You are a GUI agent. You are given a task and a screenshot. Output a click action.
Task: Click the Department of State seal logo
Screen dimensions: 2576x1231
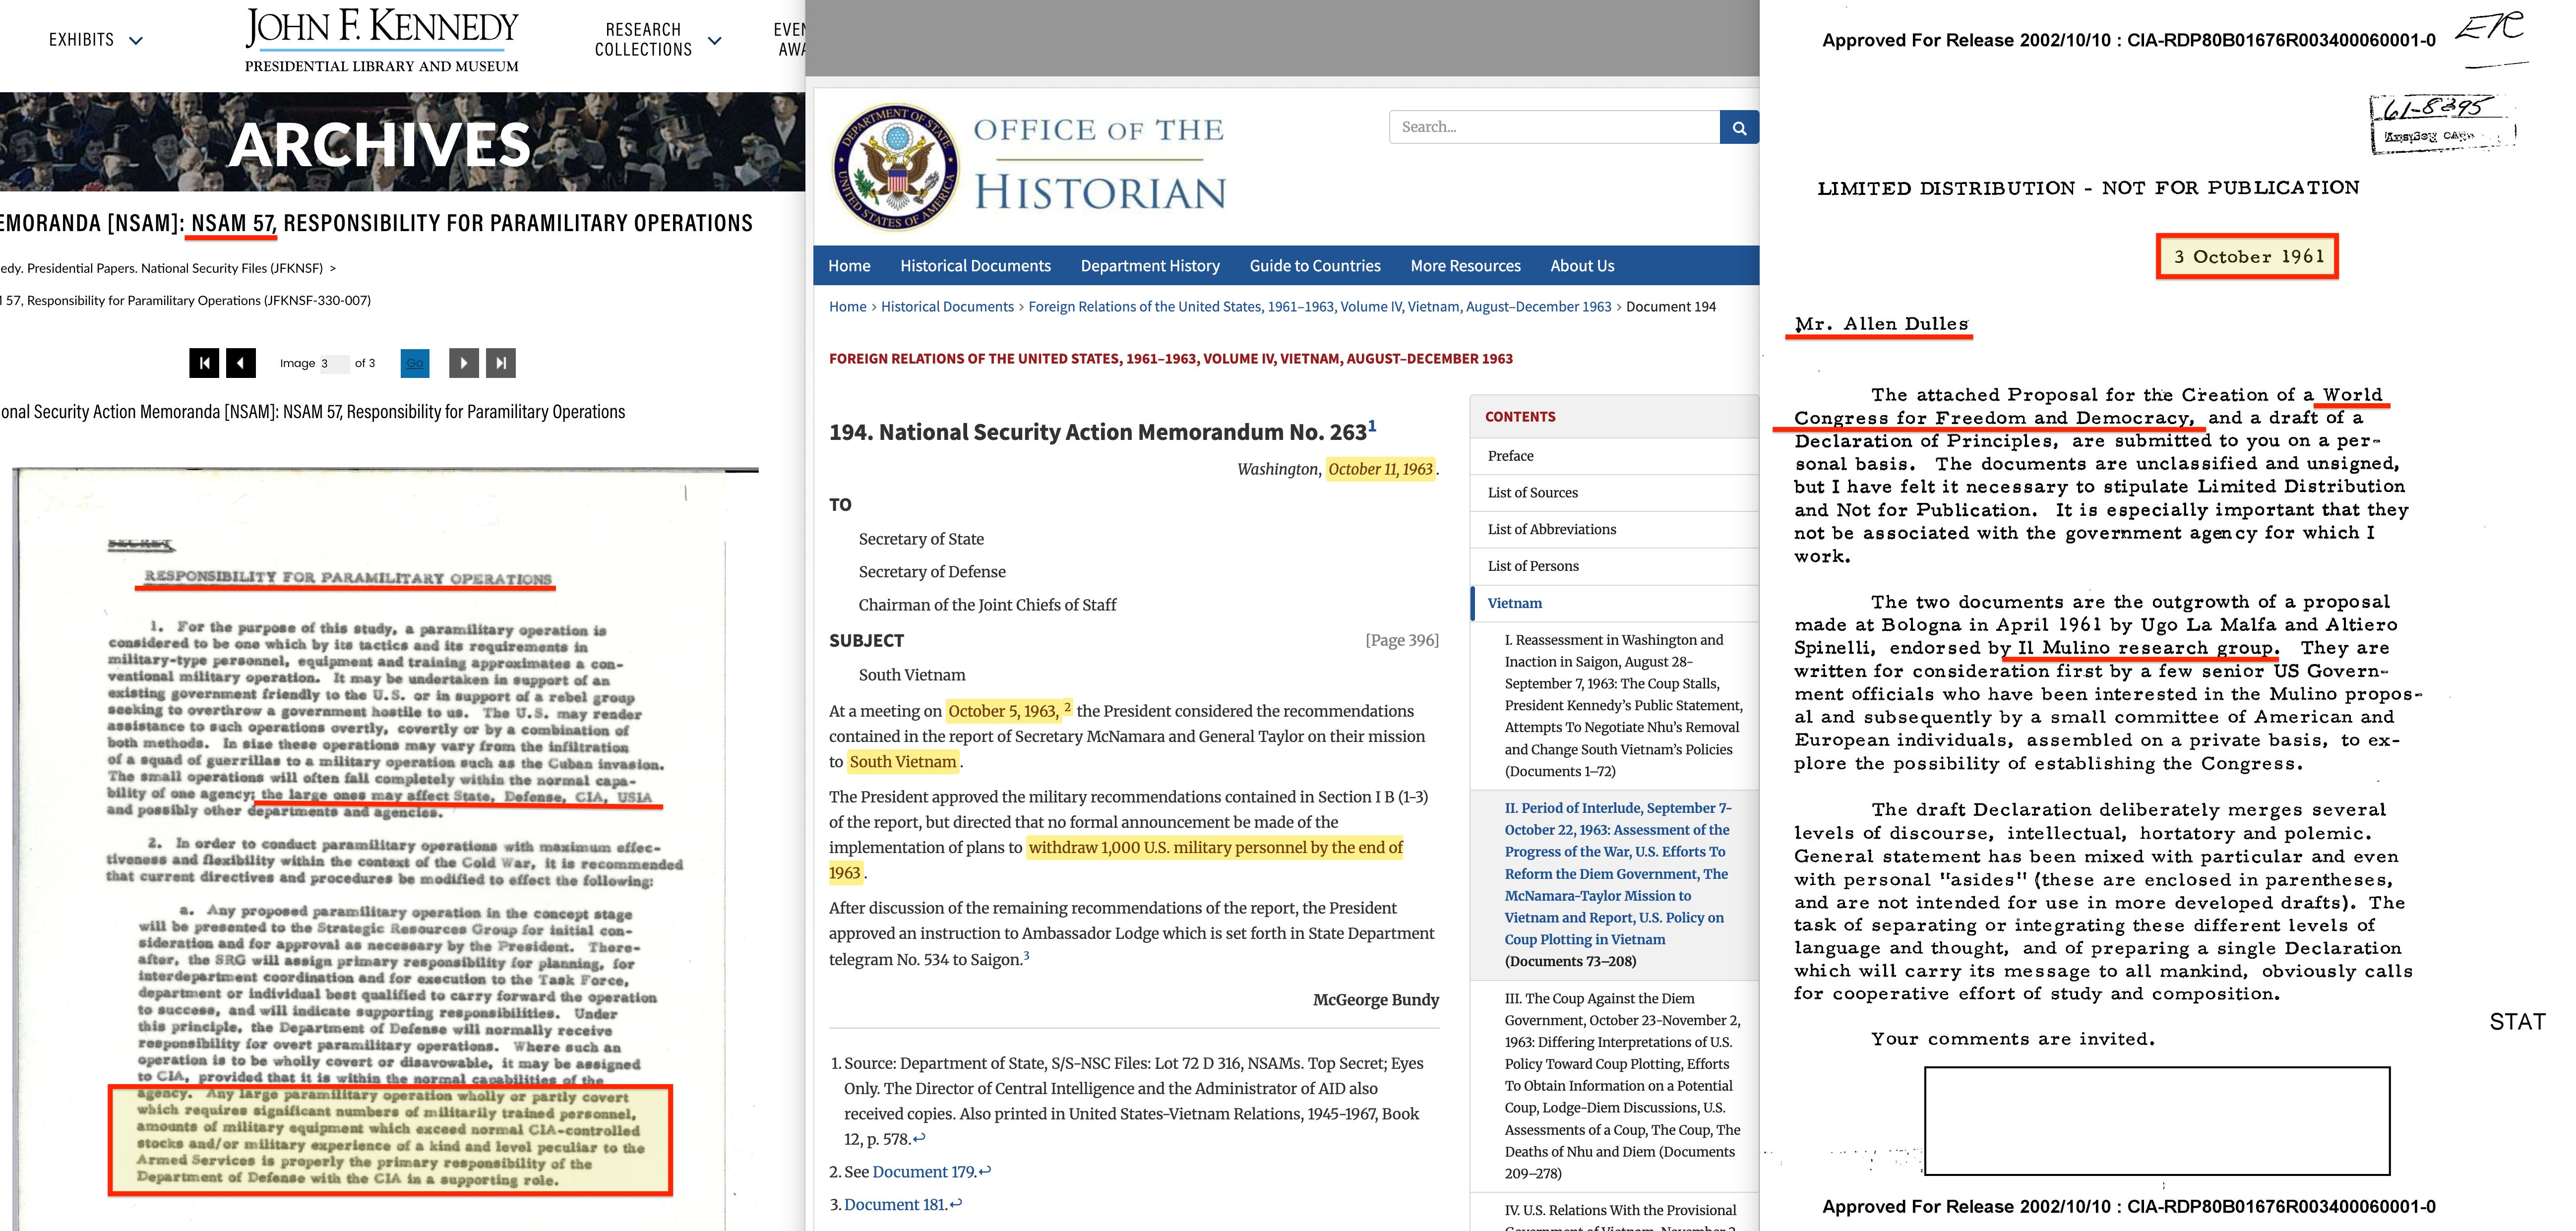click(x=895, y=166)
